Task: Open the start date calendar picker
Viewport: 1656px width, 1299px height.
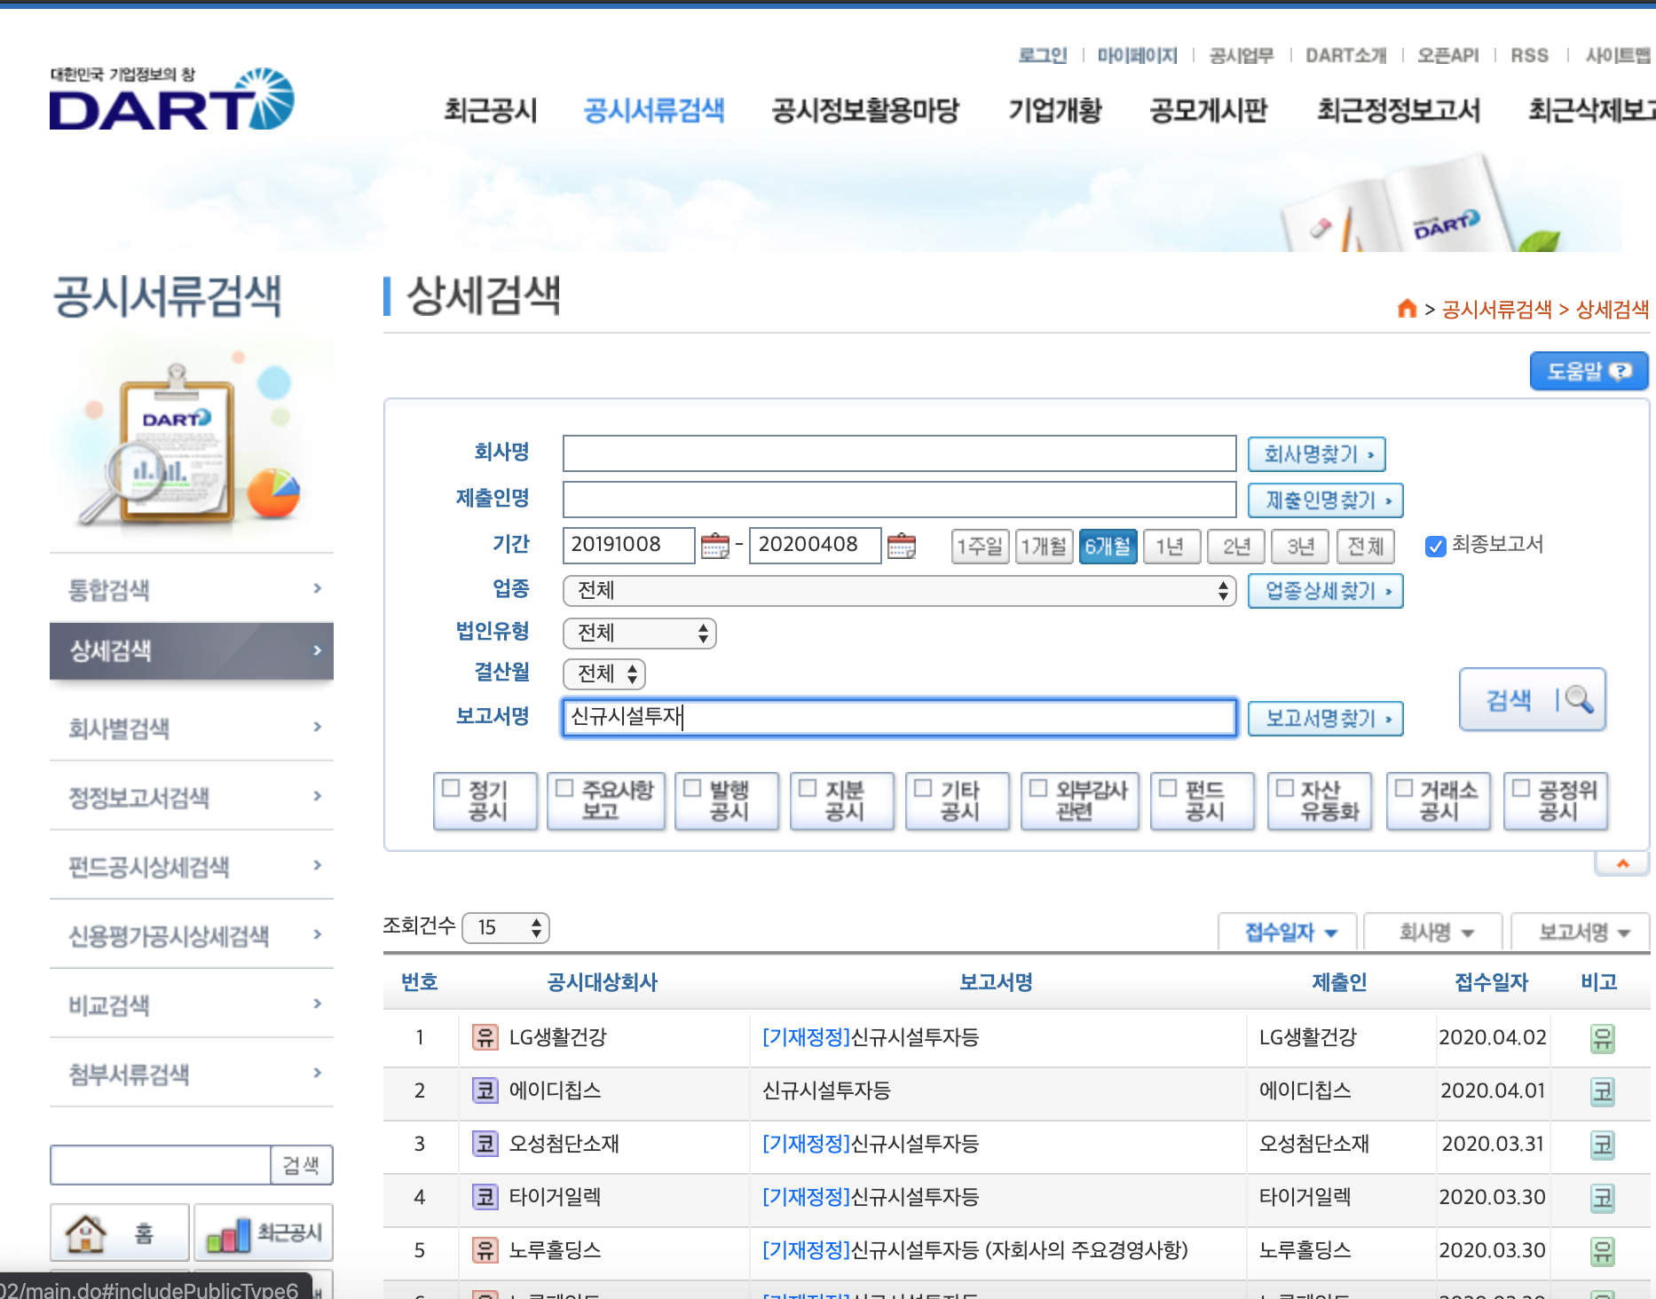Action: 714,545
